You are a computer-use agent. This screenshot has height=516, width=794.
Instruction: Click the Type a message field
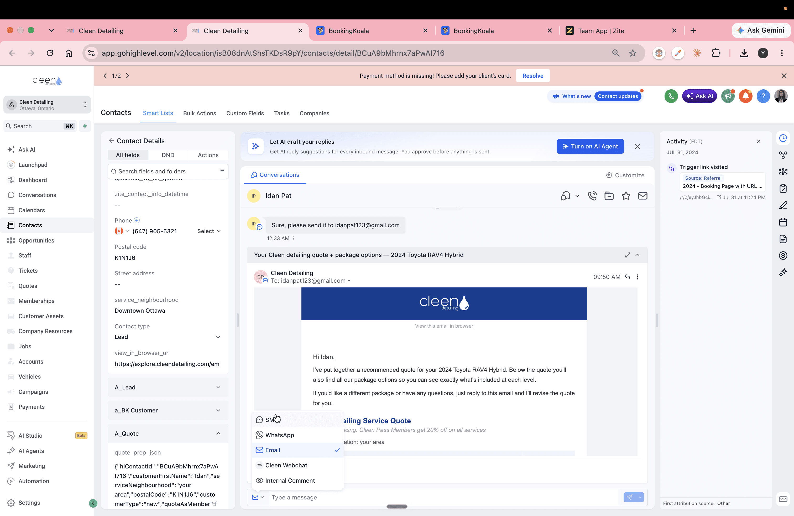tap(444, 497)
